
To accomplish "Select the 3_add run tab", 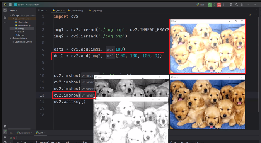I will (39, 133).
